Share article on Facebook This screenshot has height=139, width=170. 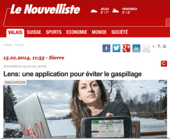click(x=106, y=48)
